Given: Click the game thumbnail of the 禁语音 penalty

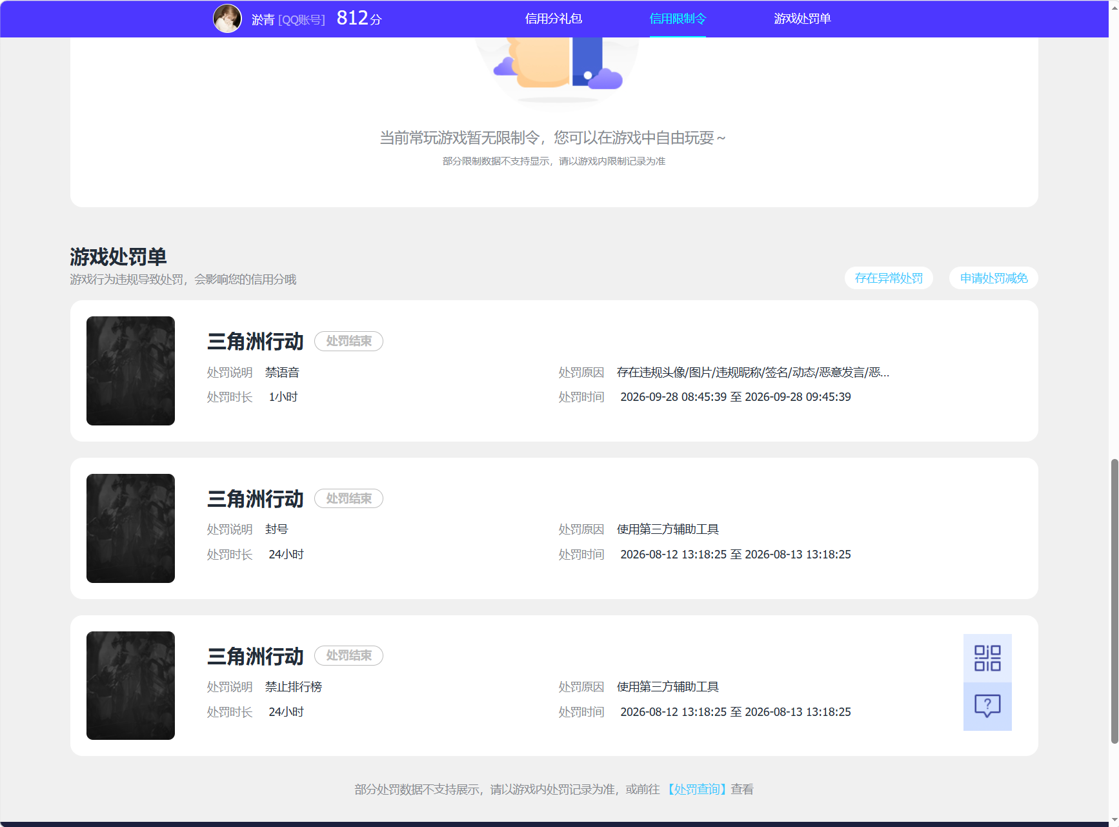Looking at the screenshot, I should pyautogui.click(x=130, y=371).
